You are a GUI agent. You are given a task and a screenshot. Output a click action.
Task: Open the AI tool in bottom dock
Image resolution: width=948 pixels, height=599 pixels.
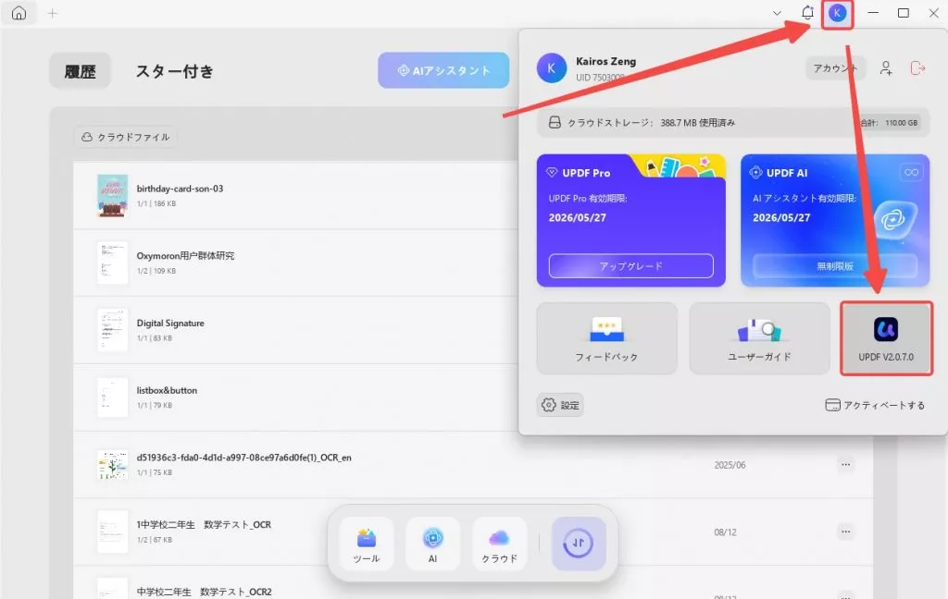click(433, 544)
